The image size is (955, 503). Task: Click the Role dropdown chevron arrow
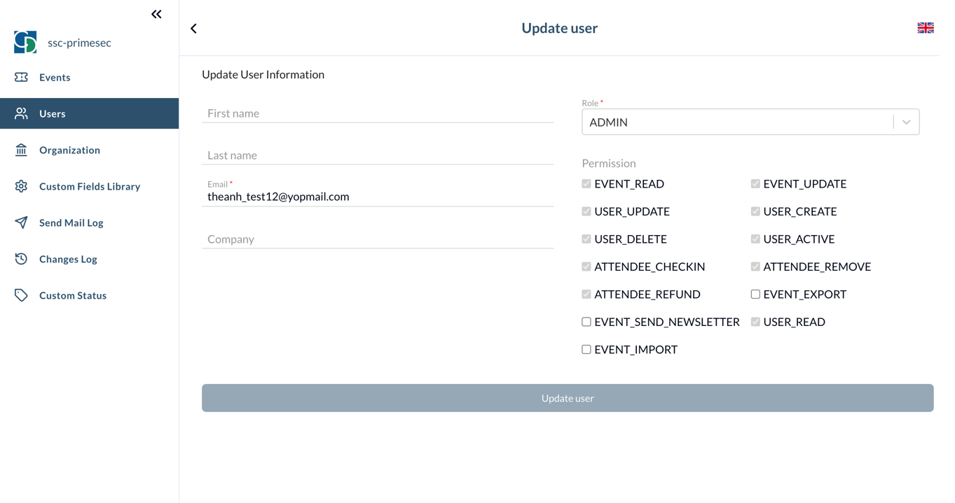[907, 122]
